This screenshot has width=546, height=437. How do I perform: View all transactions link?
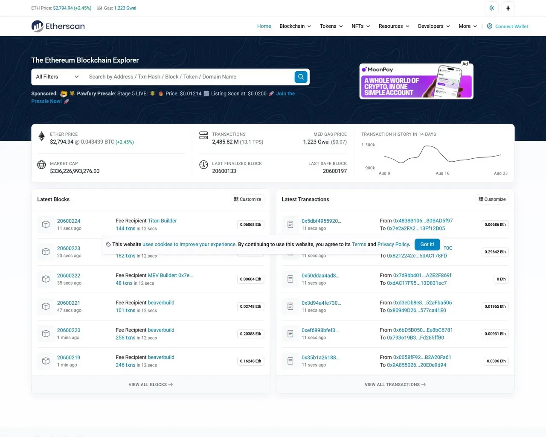(395, 385)
